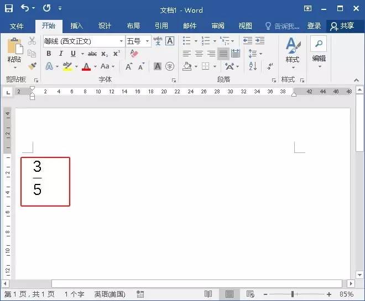Image resolution: width=365 pixels, height=301 pixels.
Task: Toggle strikethrough abc
Action: [x=92, y=54]
